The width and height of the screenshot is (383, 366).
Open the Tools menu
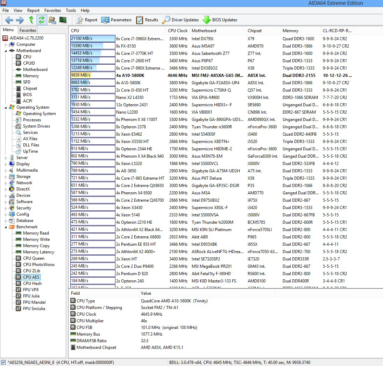click(x=71, y=10)
